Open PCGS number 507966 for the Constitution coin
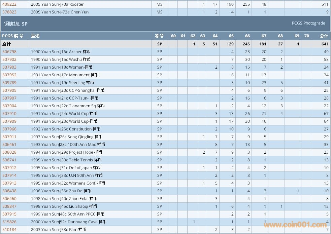This screenshot has width=331, height=234. tap(9, 129)
